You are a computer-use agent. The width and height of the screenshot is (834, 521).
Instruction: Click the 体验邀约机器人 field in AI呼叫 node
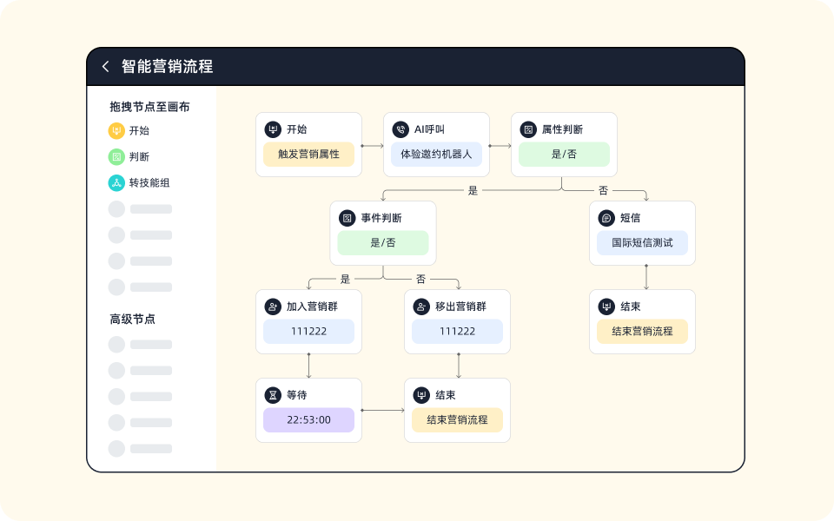[x=435, y=154]
